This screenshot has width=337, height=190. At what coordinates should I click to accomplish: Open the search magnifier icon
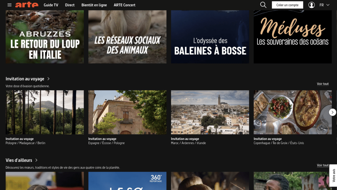tap(263, 5)
